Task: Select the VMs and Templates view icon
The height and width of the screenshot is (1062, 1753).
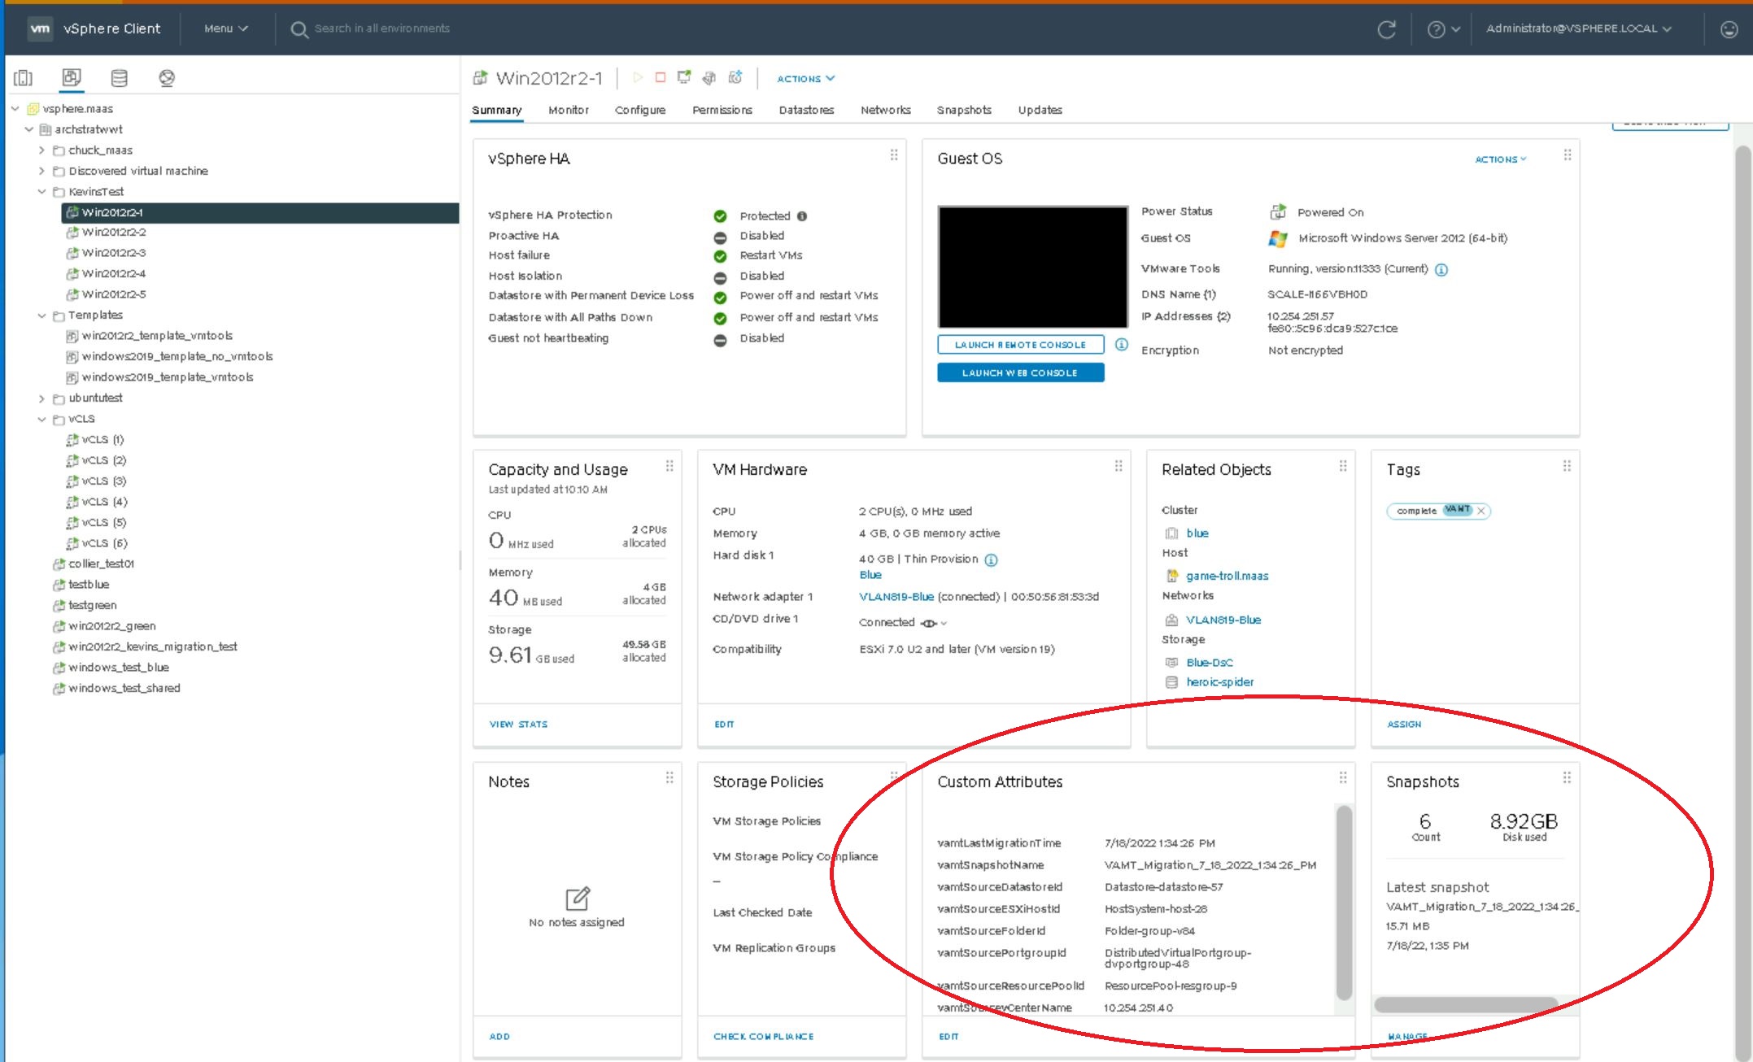Action: (x=72, y=78)
